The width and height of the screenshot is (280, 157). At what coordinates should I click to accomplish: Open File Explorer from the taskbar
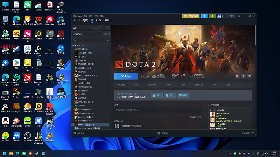pyautogui.click(x=11, y=154)
